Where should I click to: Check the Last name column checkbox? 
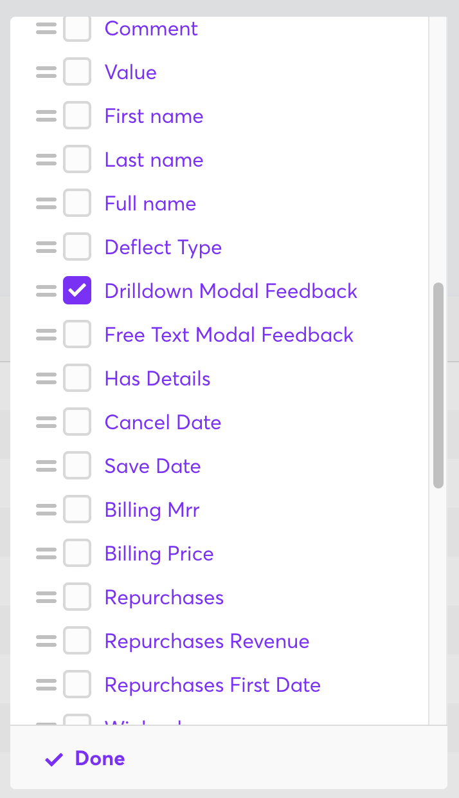pyautogui.click(x=77, y=160)
